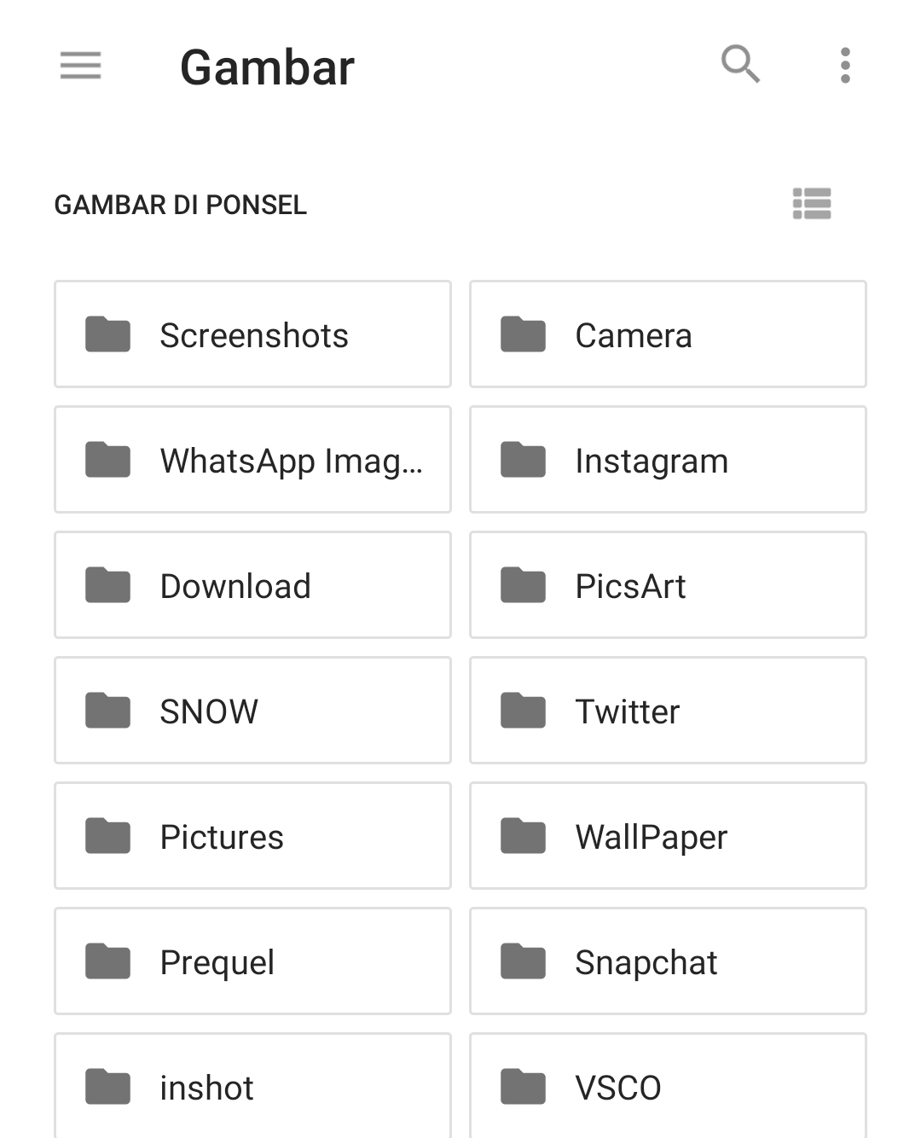Viewport: 921px width, 1138px height.
Task: Open the inshot folder
Action: [x=252, y=1086]
